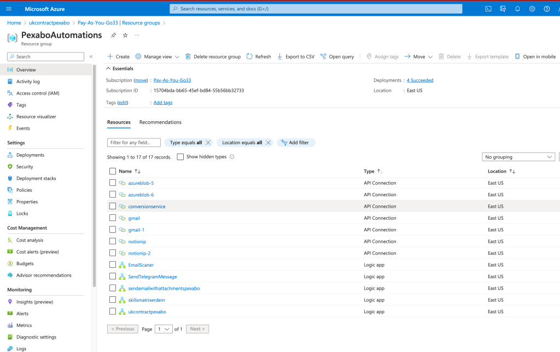Go to Activity log in sidebar
The width and height of the screenshot is (560, 352).
tap(28, 81)
